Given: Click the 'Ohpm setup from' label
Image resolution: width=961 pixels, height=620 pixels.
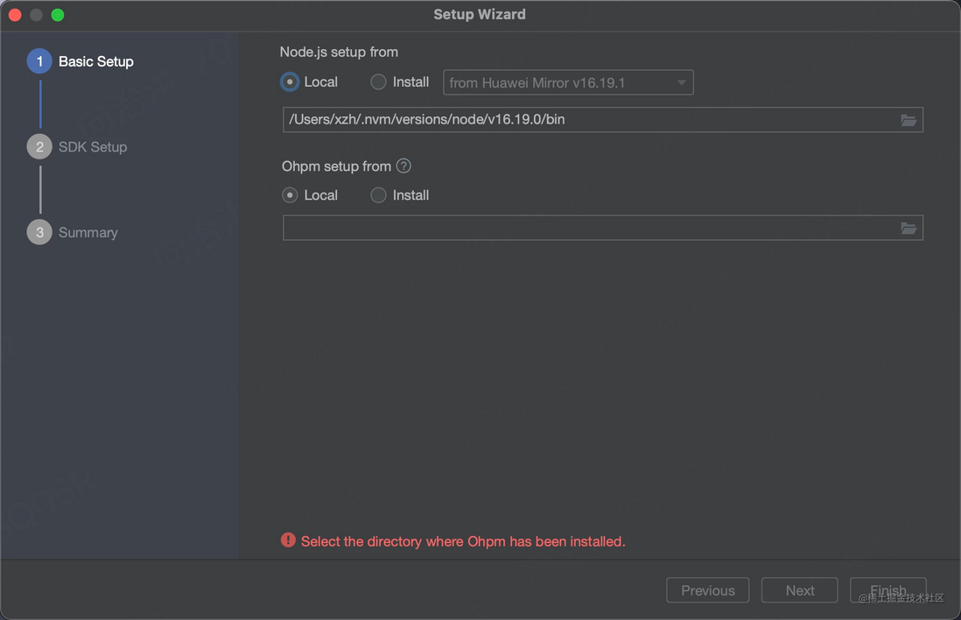Looking at the screenshot, I should (x=336, y=166).
